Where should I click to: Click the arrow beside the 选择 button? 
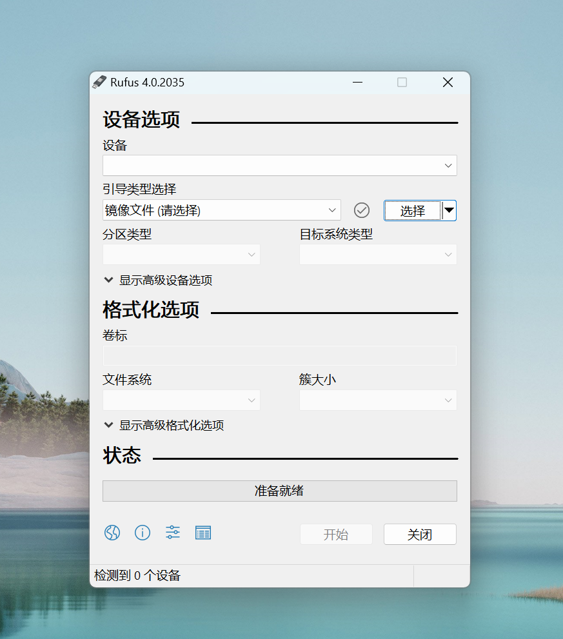click(x=449, y=210)
